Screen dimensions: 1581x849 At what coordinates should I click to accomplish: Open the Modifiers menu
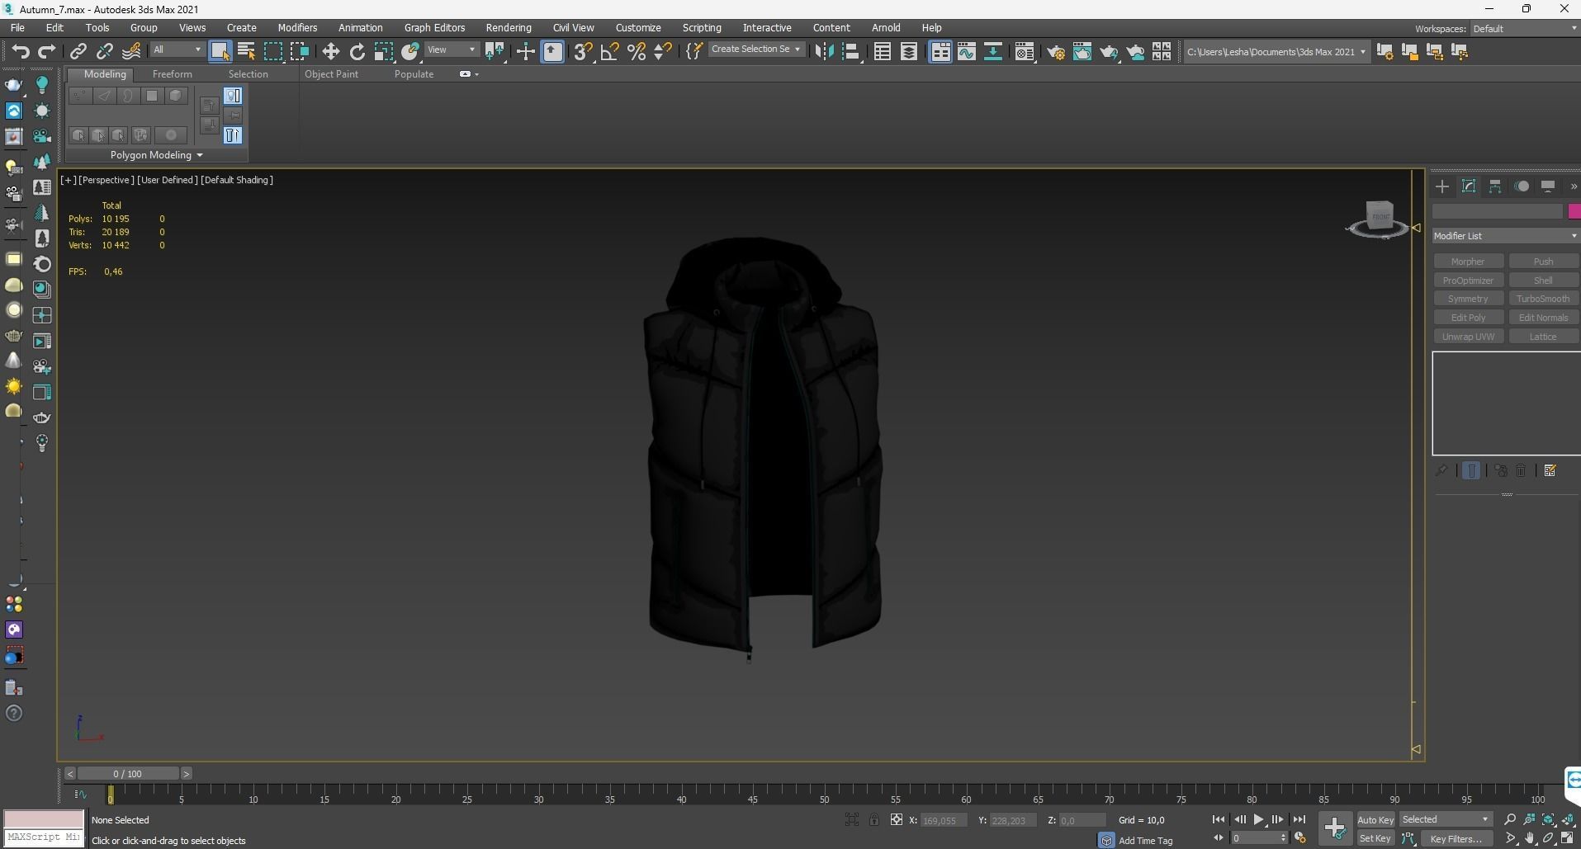(297, 27)
